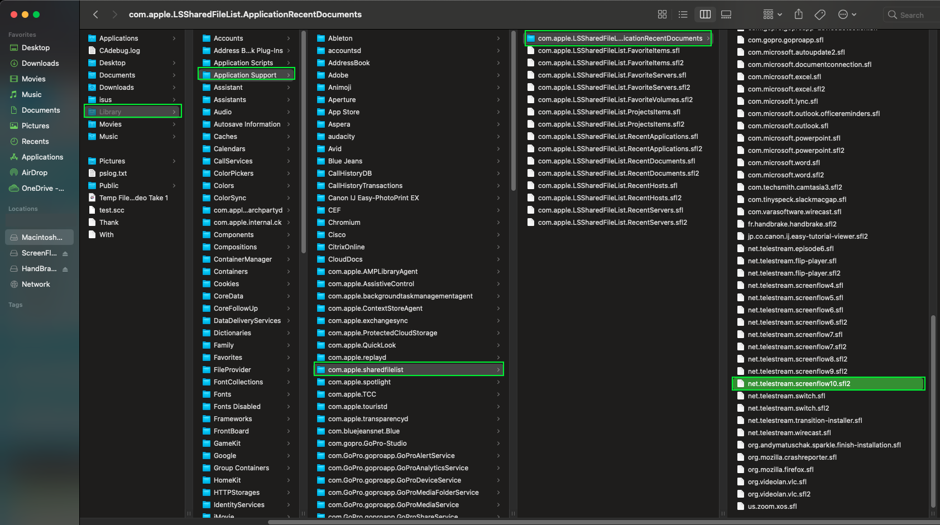The width and height of the screenshot is (940, 525).
Task: Select Macintosh HD under Locations
Action: (39, 237)
